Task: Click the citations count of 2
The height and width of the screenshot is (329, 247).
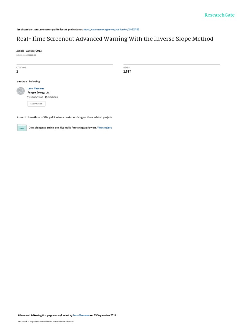Action: (17, 72)
